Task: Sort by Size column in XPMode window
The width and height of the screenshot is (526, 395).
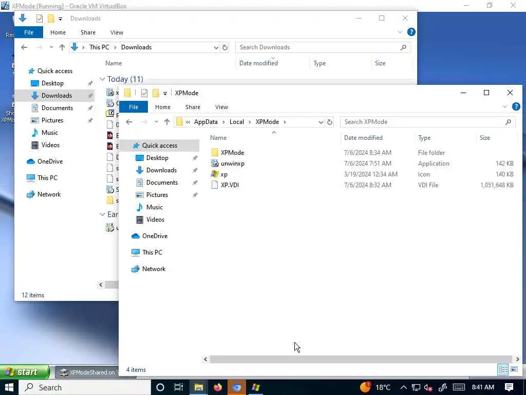Action: [485, 138]
